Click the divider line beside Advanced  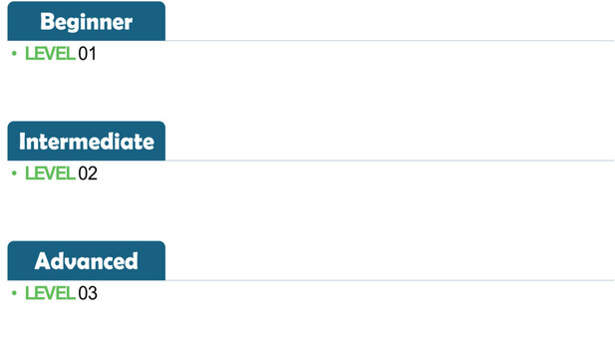coord(390,280)
